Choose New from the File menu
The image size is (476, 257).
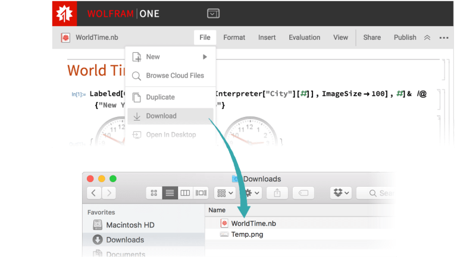tap(170, 57)
